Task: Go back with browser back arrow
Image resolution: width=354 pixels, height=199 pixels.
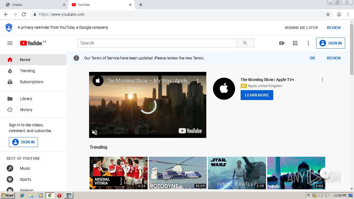Action: 6,14
